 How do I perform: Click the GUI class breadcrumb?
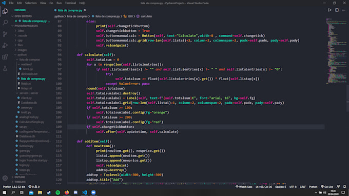coord(128,16)
